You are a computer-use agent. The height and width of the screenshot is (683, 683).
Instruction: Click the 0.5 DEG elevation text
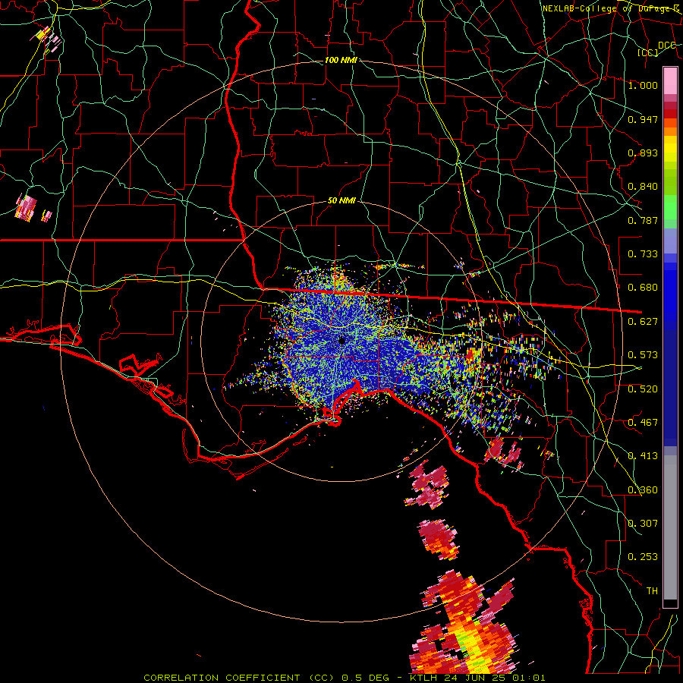[367, 678]
